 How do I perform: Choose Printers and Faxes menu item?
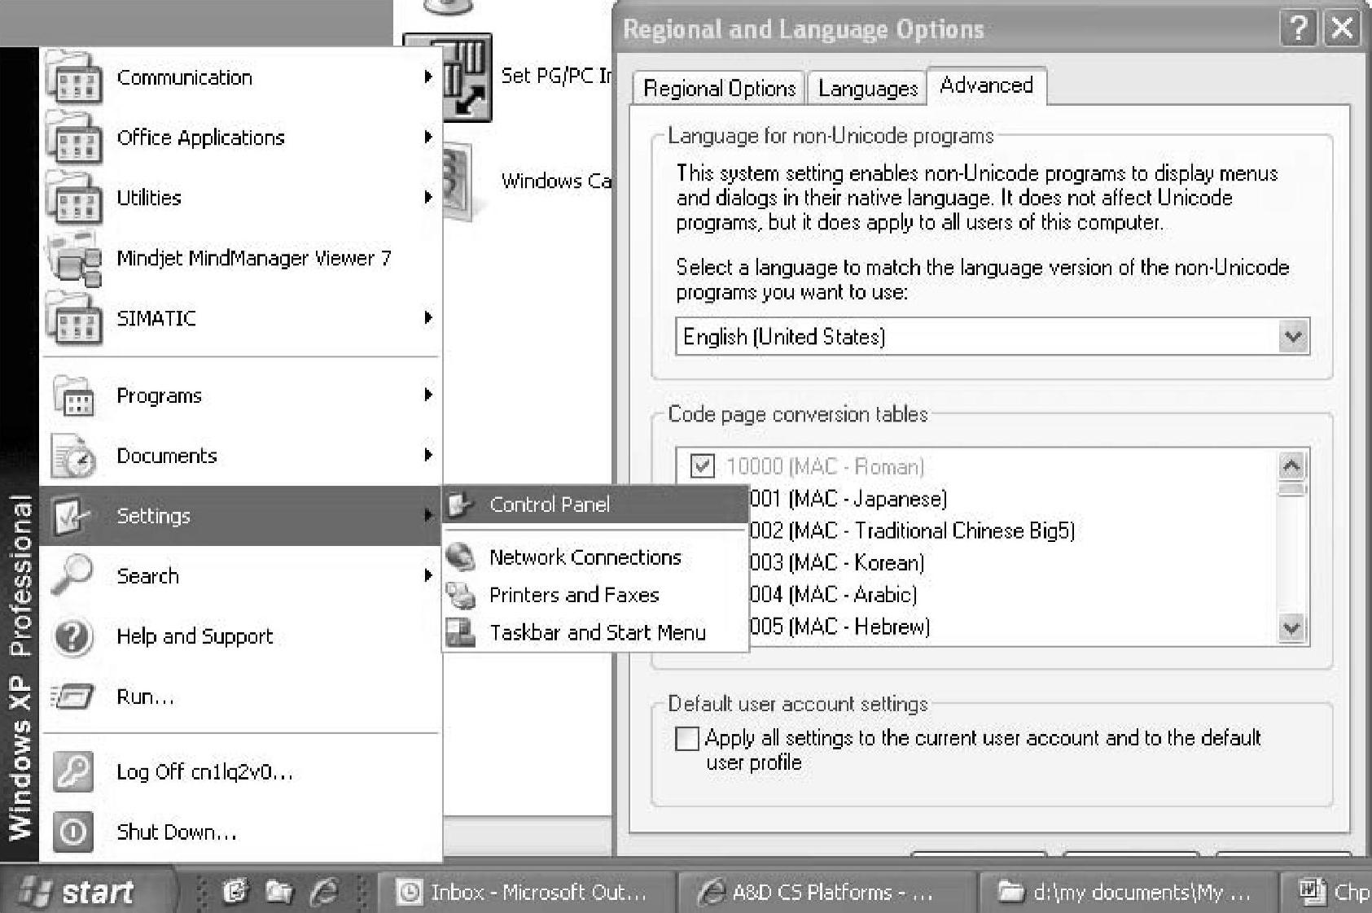tap(595, 595)
